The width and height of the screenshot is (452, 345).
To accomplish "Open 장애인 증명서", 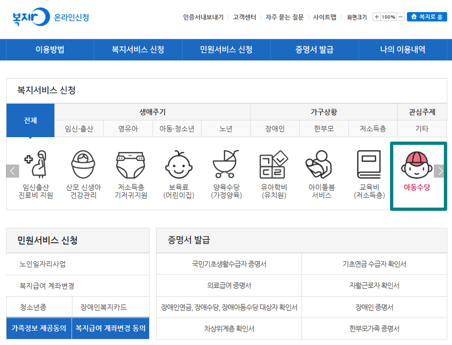I will tap(374, 307).
